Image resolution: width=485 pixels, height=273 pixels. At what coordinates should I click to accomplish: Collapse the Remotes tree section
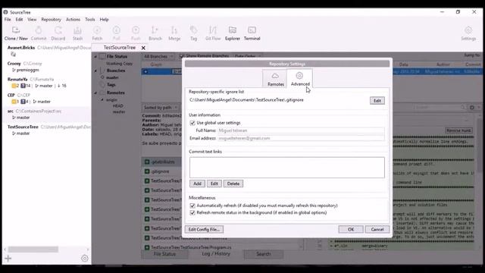(x=95, y=93)
